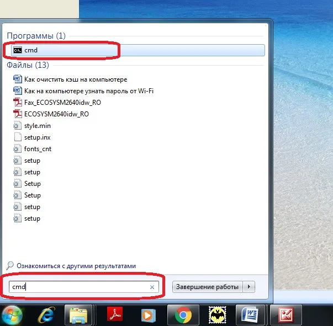Launch Internet Explorer from taskbar
This screenshot has height=326, width=333.
pyautogui.click(x=46, y=315)
